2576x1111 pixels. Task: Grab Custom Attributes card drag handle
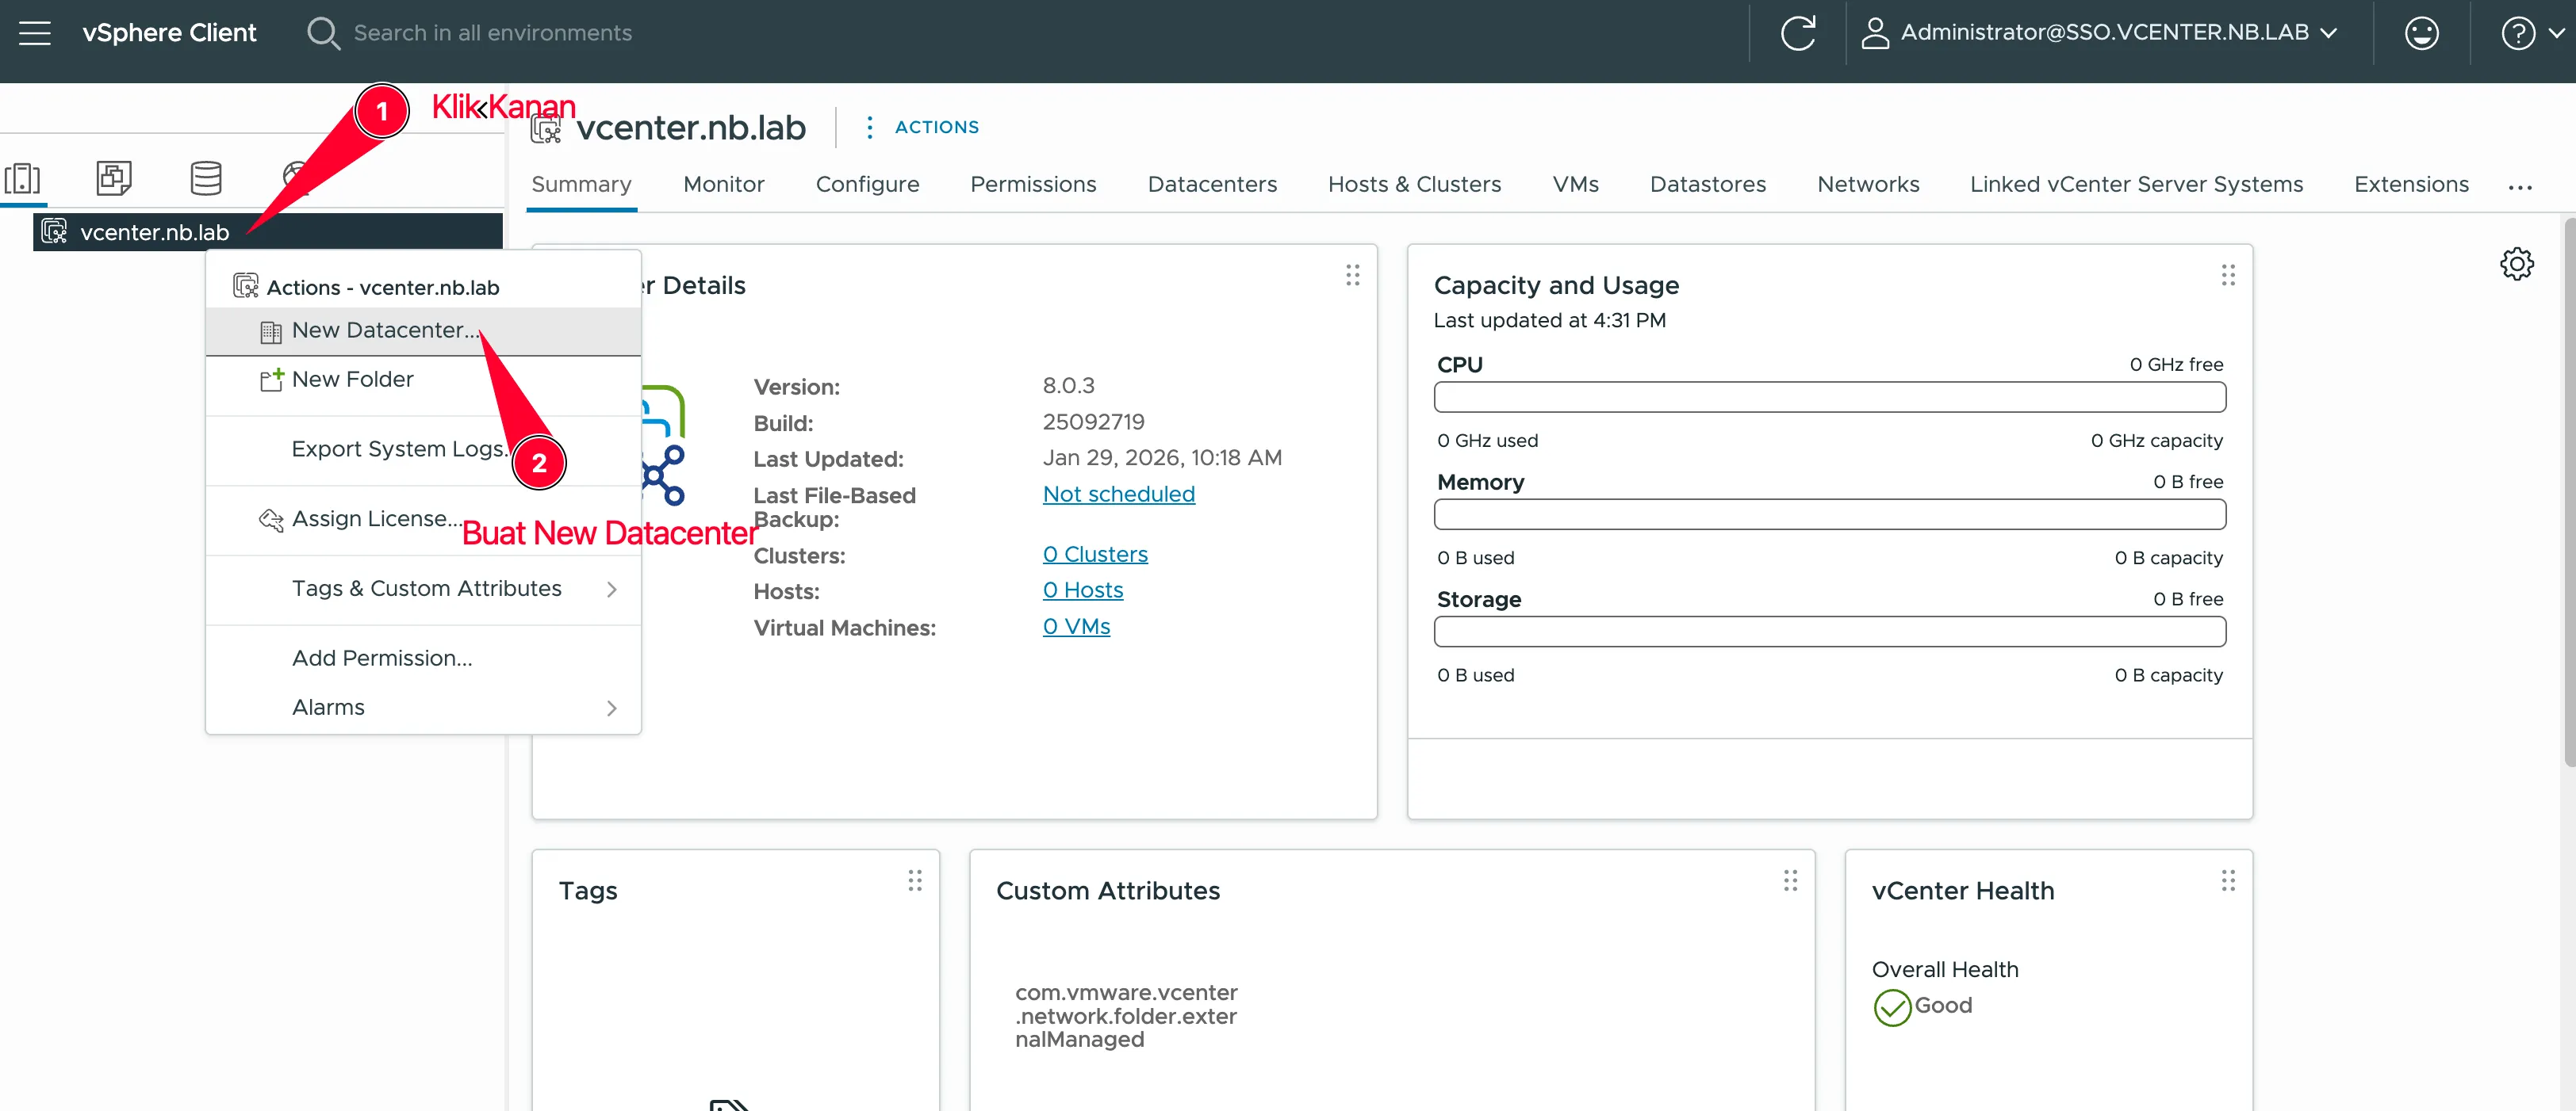[x=1790, y=880]
